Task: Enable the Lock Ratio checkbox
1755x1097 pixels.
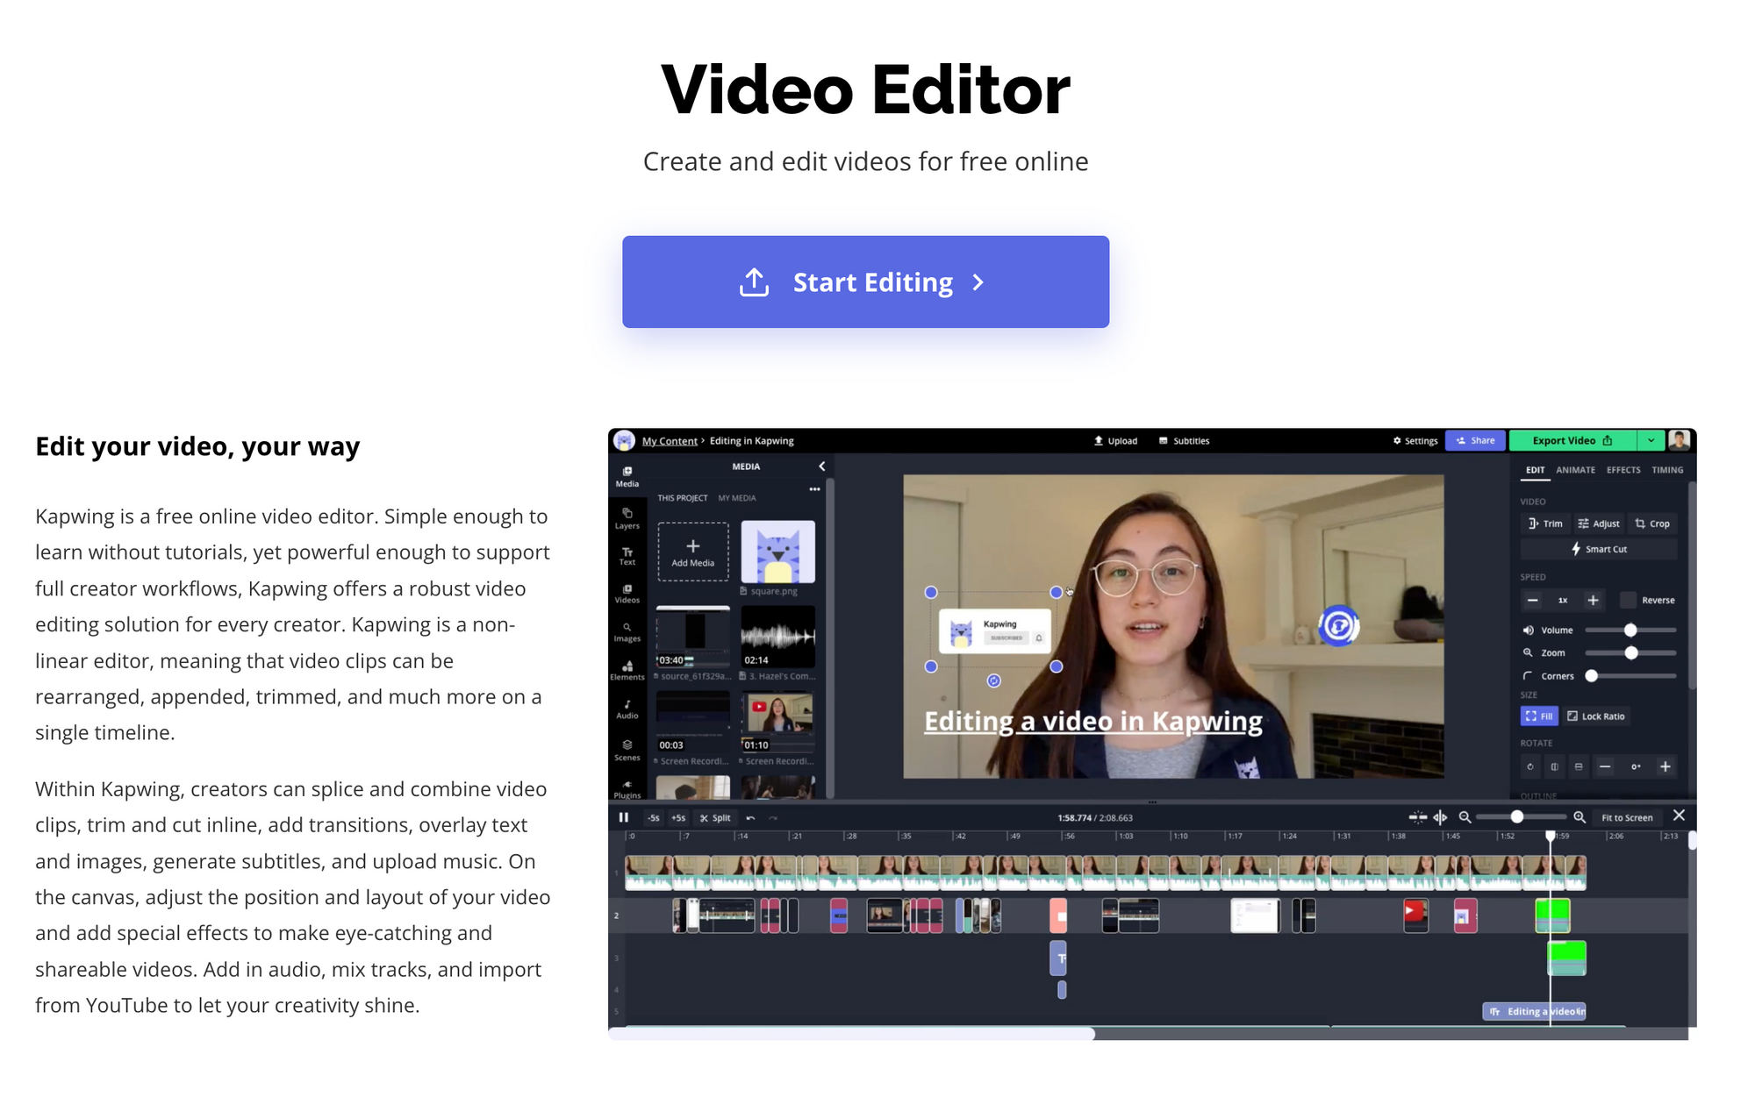Action: (x=1572, y=716)
